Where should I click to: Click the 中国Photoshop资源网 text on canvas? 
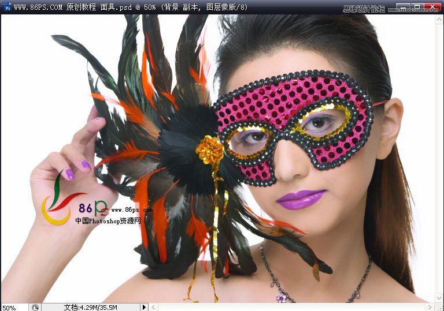[x=108, y=220]
